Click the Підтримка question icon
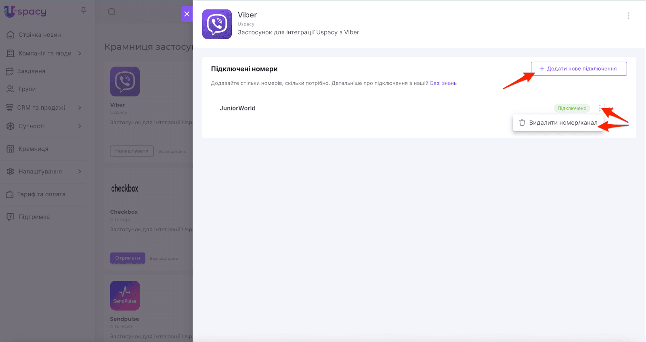The height and width of the screenshot is (342, 646). coord(10,217)
